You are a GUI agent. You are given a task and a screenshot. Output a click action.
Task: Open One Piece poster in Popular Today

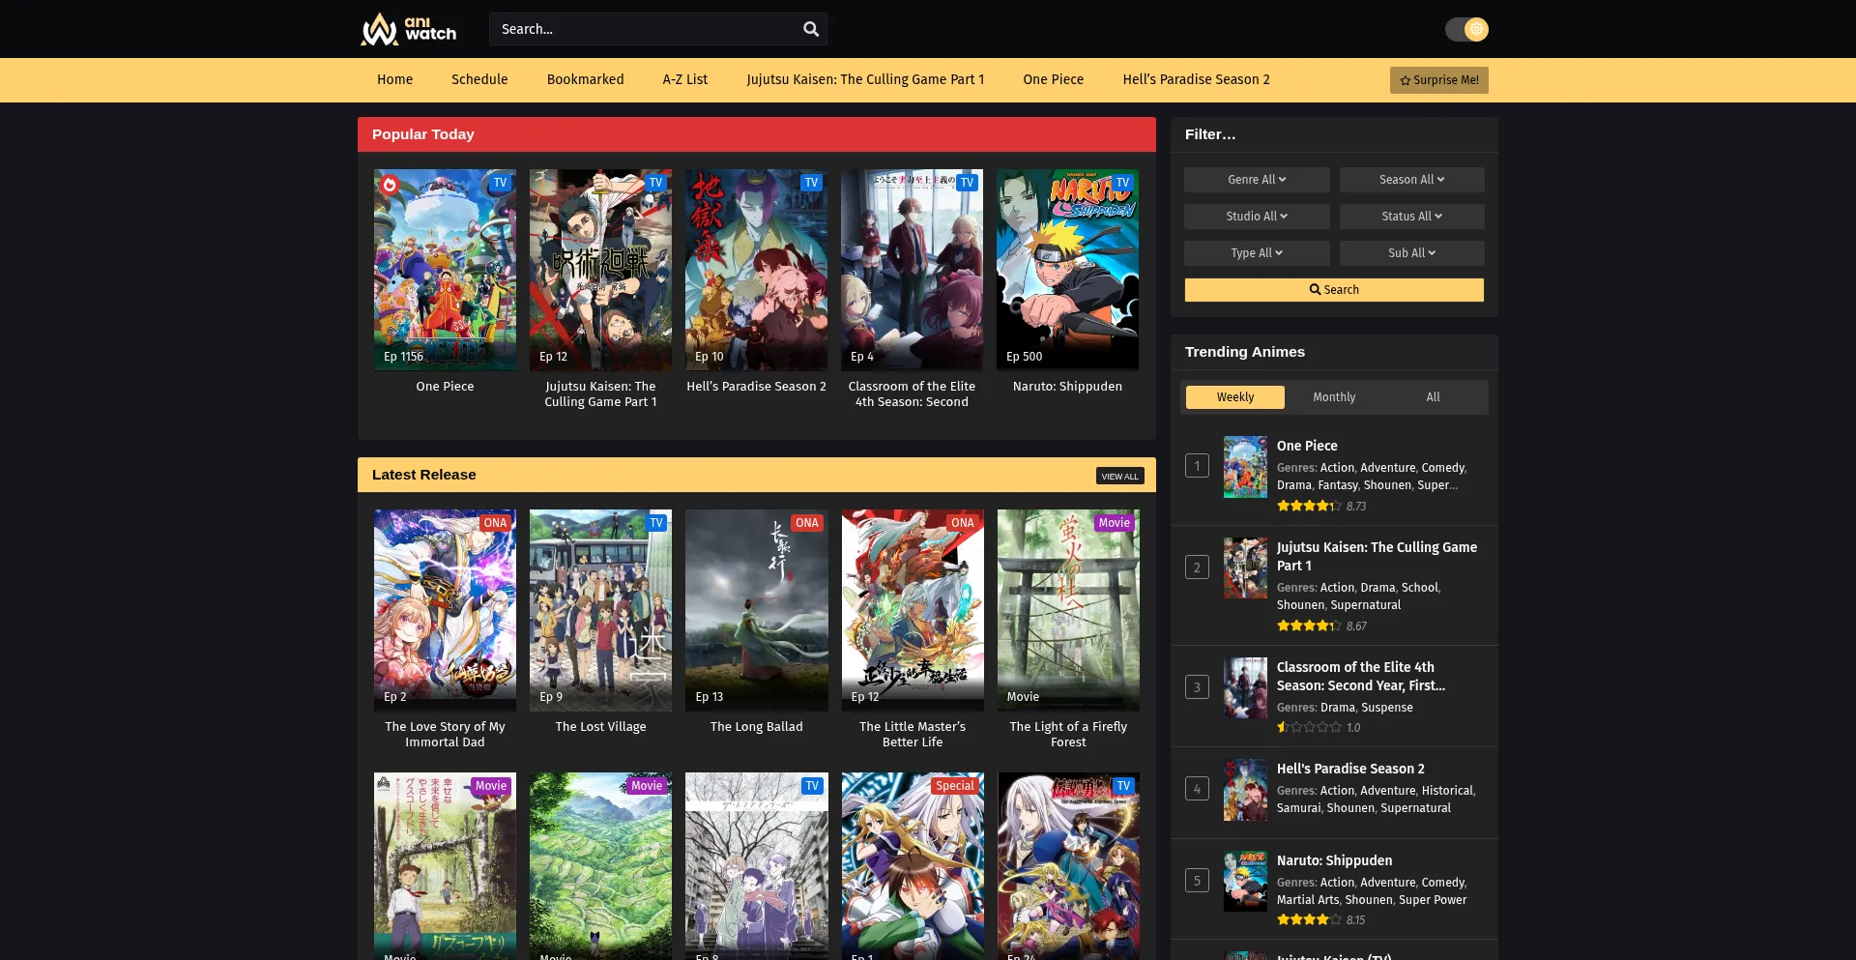click(x=445, y=270)
